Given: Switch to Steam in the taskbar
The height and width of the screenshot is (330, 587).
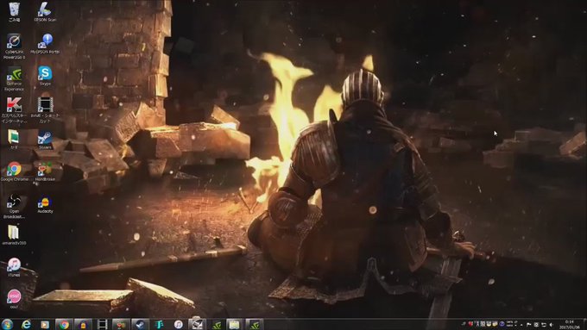Looking at the screenshot, I should (x=140, y=324).
